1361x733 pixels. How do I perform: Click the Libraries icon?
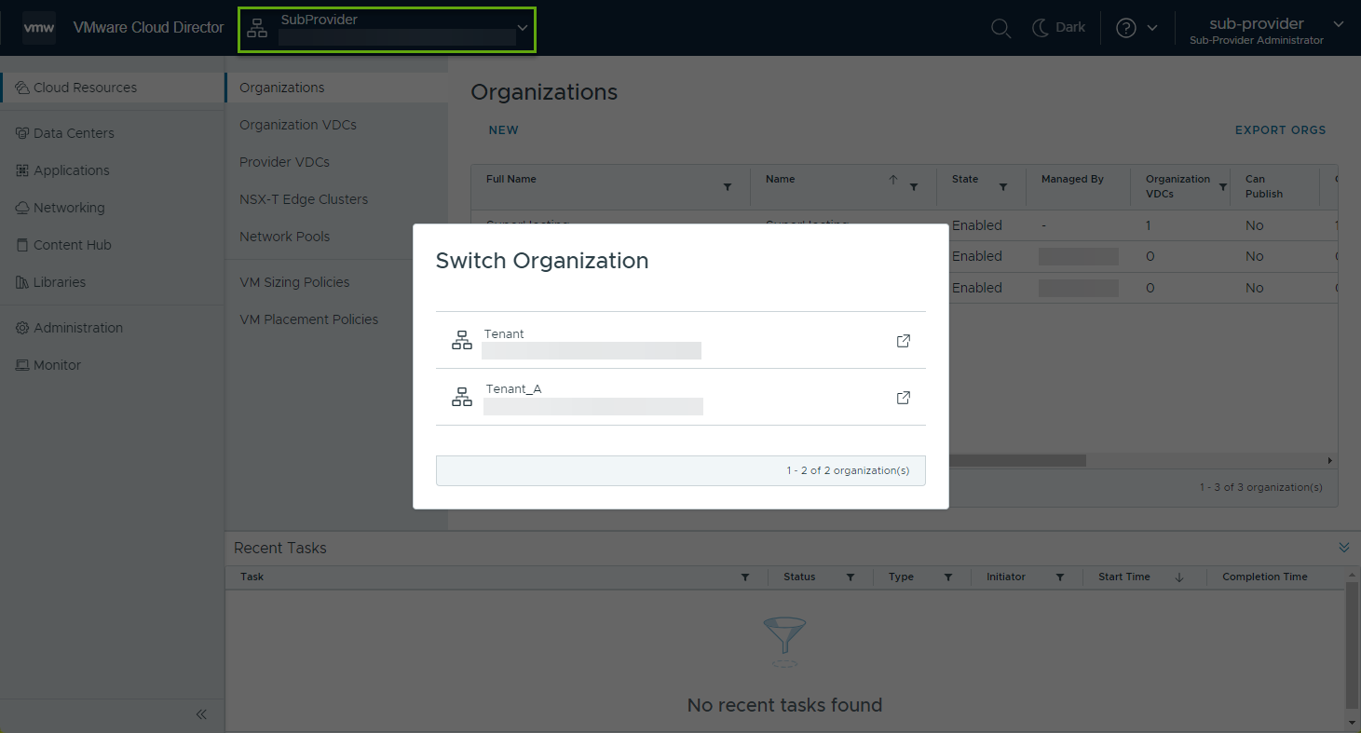[22, 282]
